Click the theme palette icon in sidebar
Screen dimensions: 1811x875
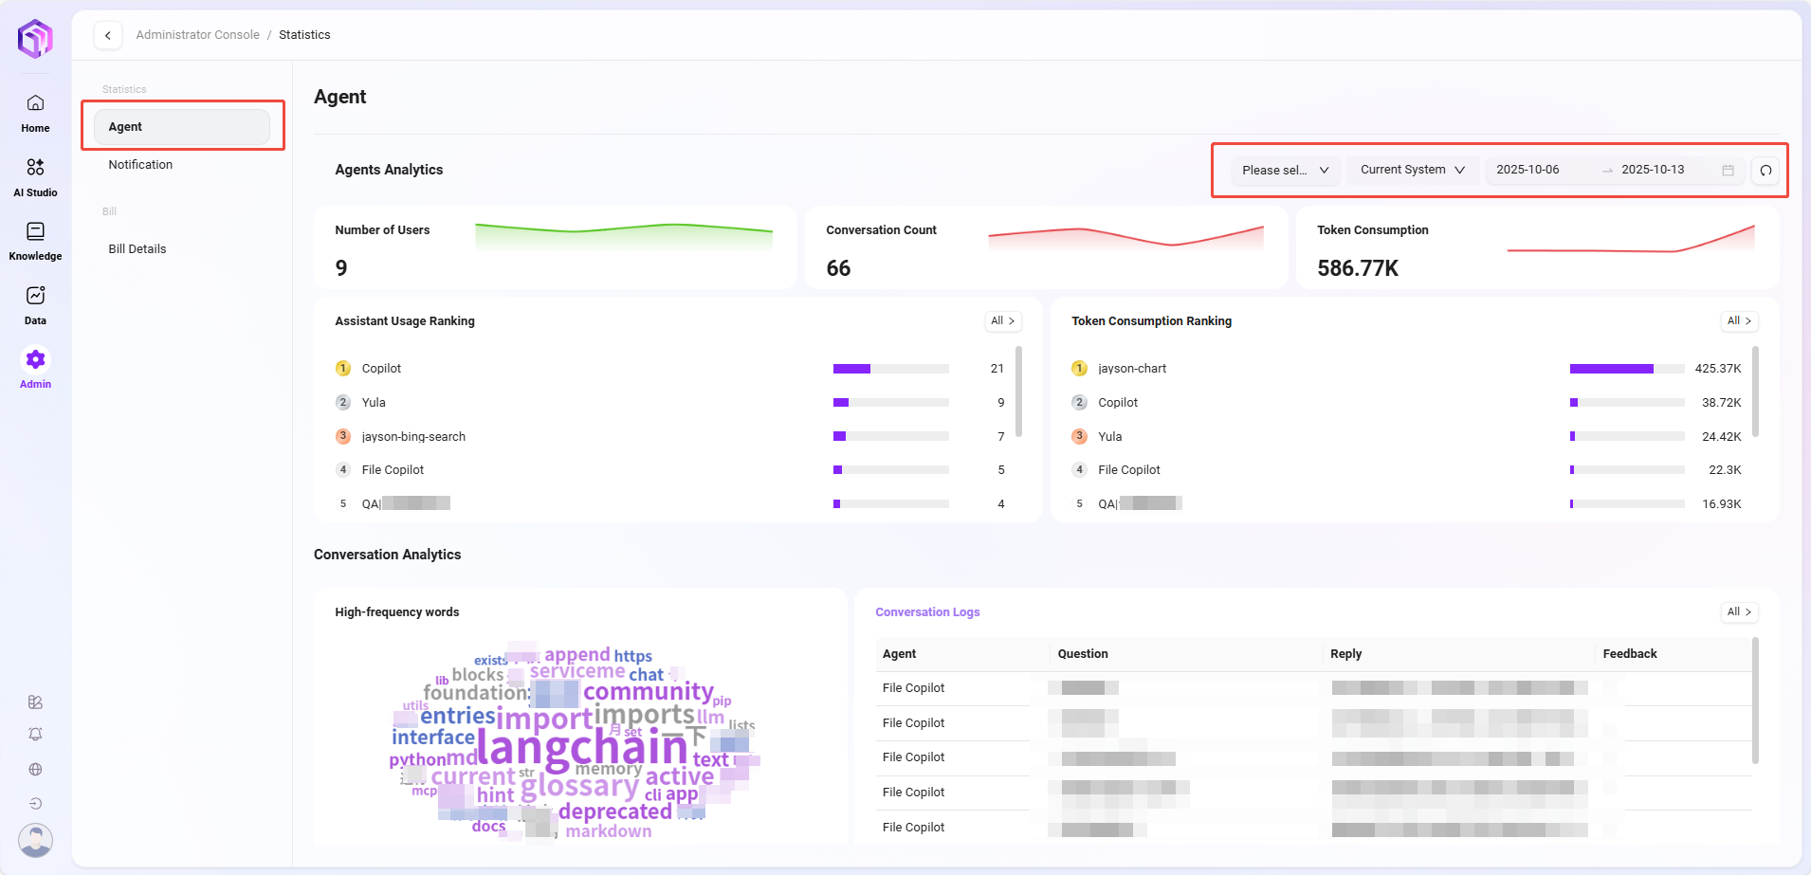35,702
